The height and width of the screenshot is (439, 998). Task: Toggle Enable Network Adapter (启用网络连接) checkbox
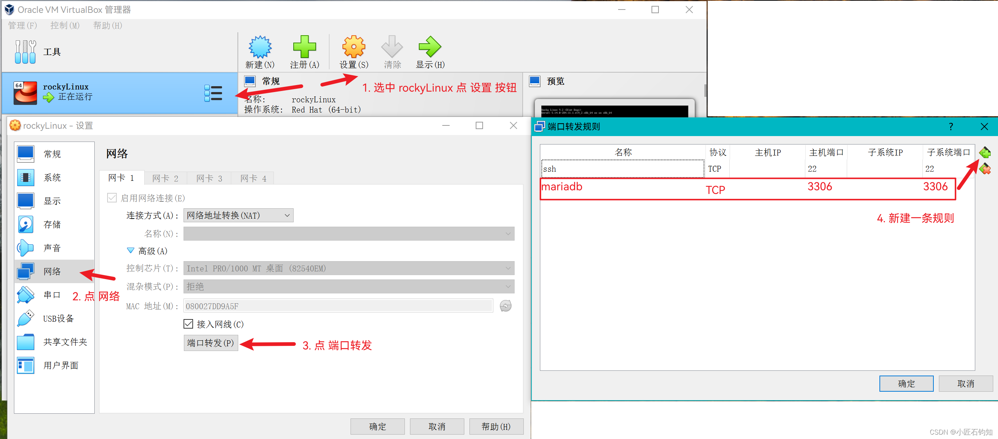112,198
